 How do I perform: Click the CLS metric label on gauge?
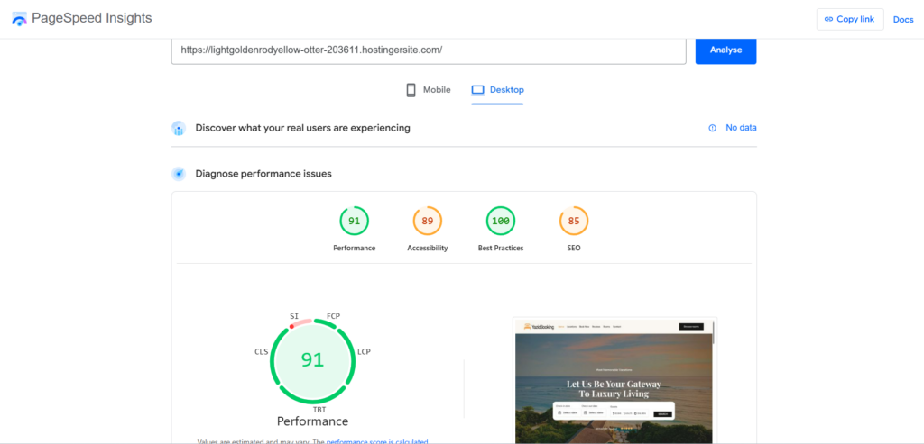pyautogui.click(x=261, y=351)
